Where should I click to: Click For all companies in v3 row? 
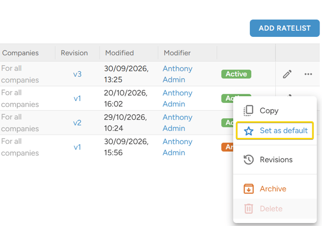click(x=20, y=74)
